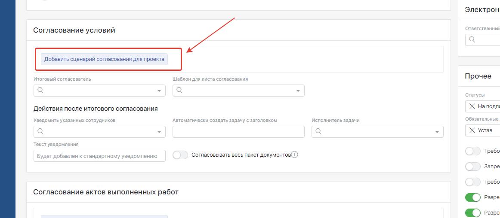500x218 pixels.
Task: Click search icon in Шаблон для листа согласования
Action: [179, 91]
